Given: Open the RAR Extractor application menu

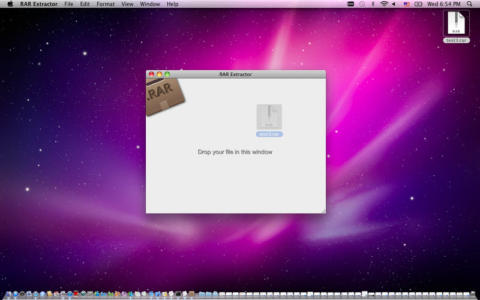Looking at the screenshot, I should click(x=39, y=4).
